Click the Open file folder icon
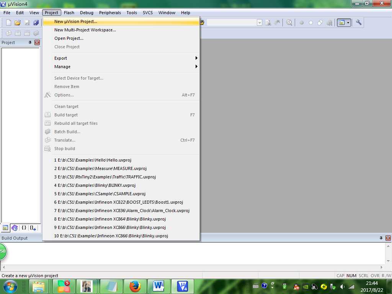 (x=18, y=23)
